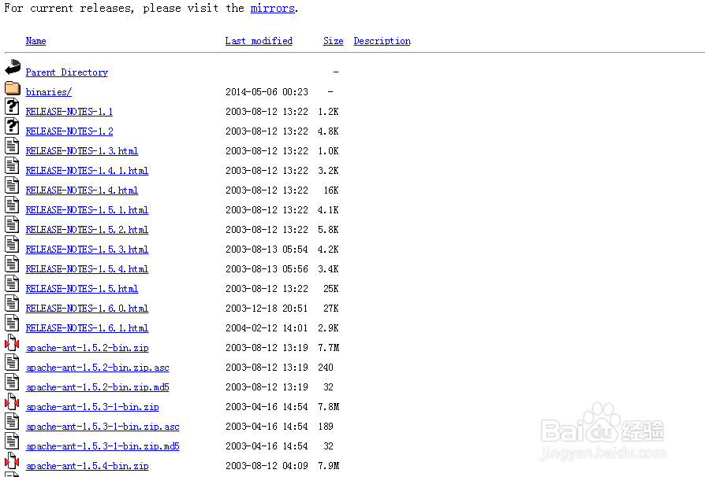The width and height of the screenshot is (705, 477).
Task: Click size 189 of apache-ant-1.5.3-1-bin.zip.asc
Action: [326, 427]
